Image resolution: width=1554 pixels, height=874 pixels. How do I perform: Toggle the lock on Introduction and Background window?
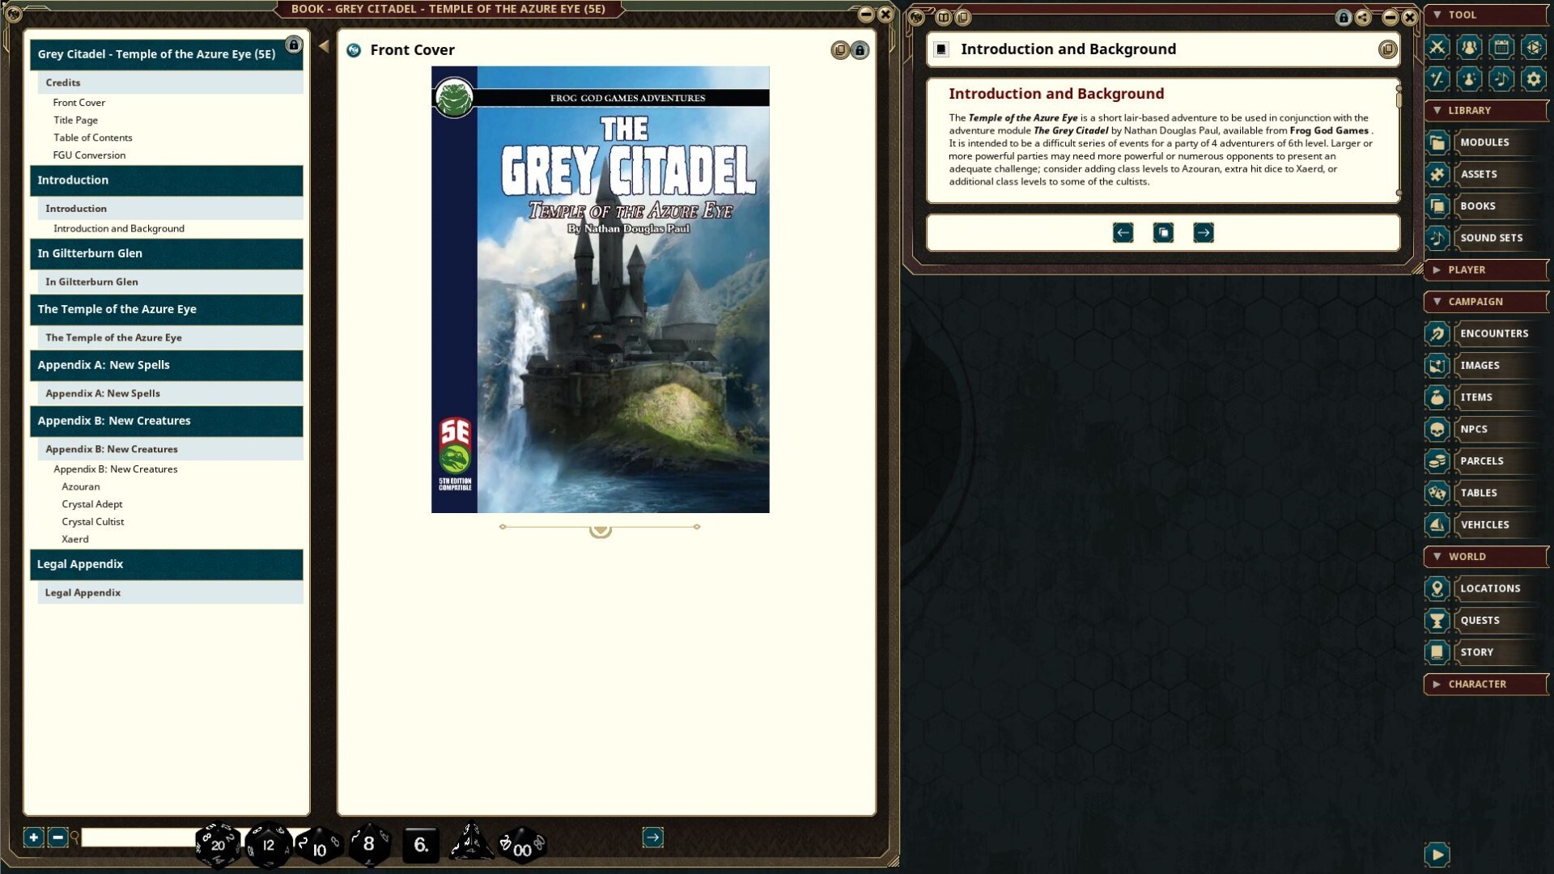pos(1343,16)
